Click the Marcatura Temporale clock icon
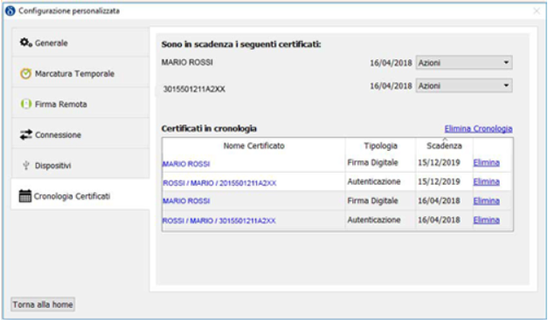548x320 pixels. coord(25,73)
